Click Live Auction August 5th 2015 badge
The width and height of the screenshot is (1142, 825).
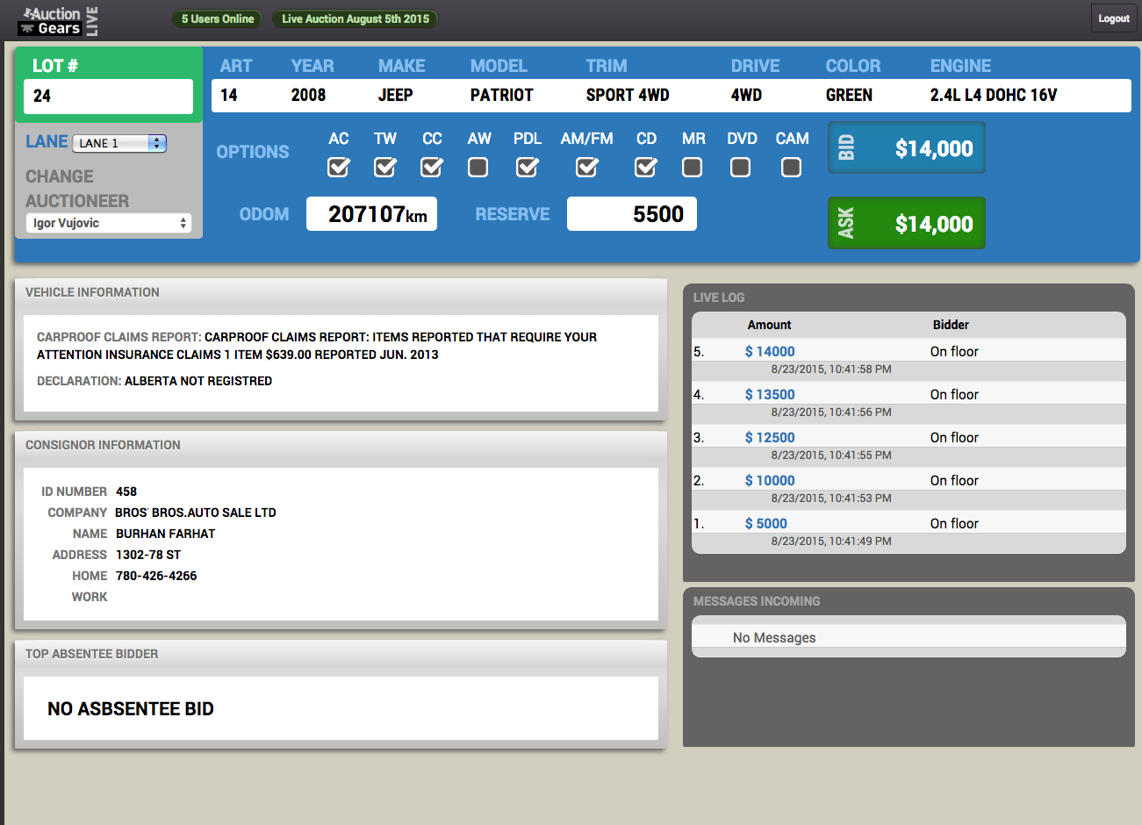(x=356, y=18)
